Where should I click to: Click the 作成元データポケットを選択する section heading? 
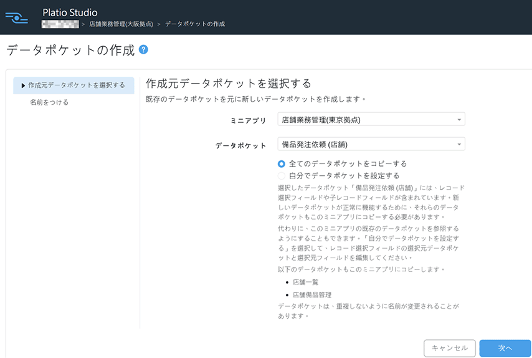pyautogui.click(x=229, y=83)
